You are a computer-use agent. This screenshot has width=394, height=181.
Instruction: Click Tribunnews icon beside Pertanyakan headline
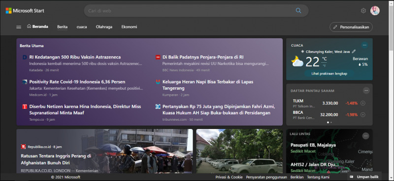(158, 106)
